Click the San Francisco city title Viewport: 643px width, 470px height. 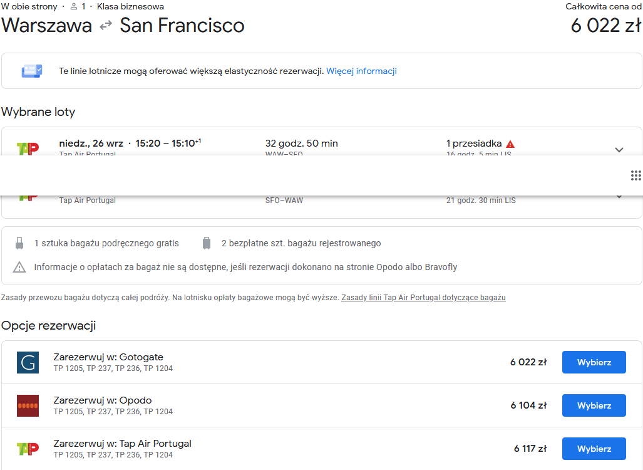click(182, 26)
